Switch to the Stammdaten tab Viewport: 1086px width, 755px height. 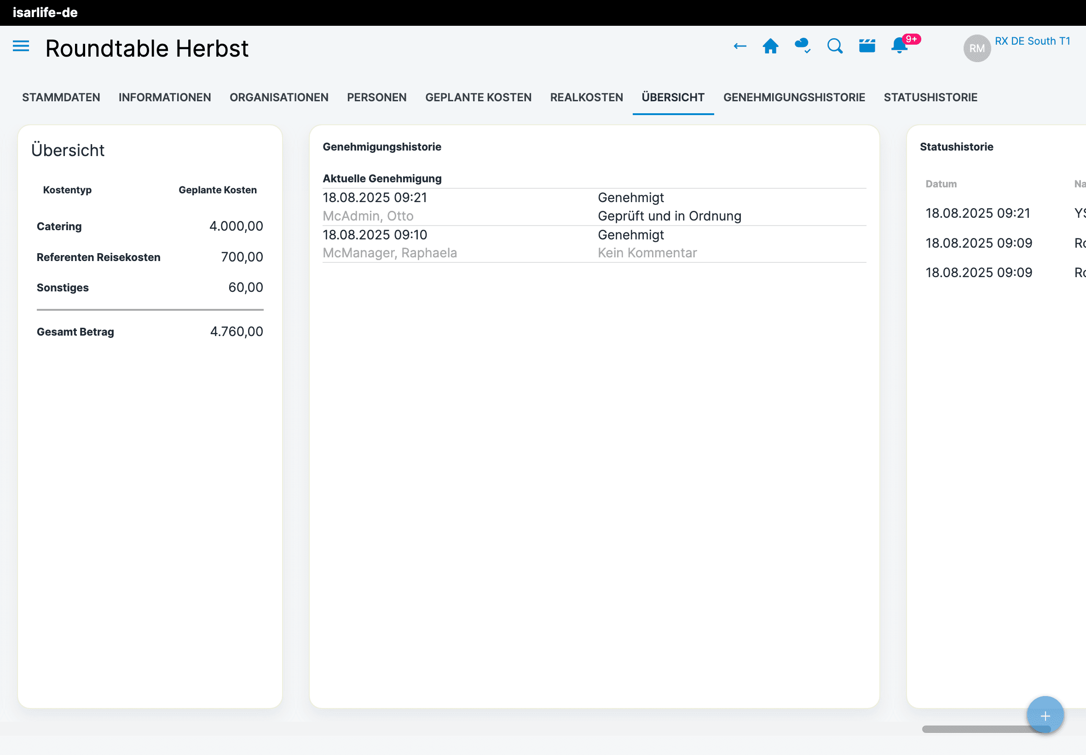click(x=61, y=98)
